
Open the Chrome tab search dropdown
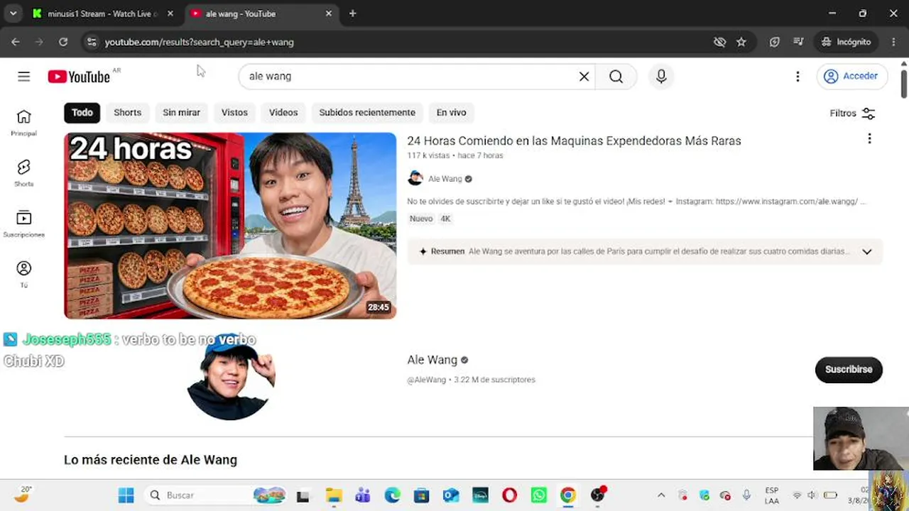tap(13, 13)
